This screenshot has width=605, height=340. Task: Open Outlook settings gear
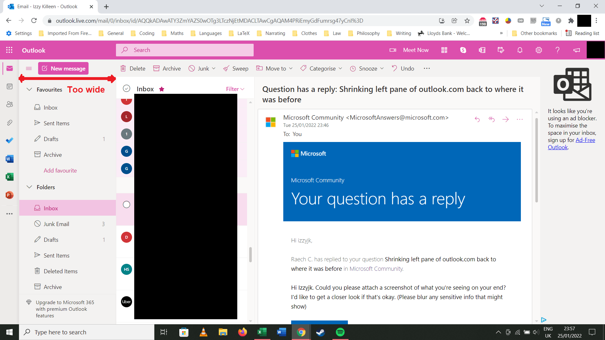click(539, 50)
